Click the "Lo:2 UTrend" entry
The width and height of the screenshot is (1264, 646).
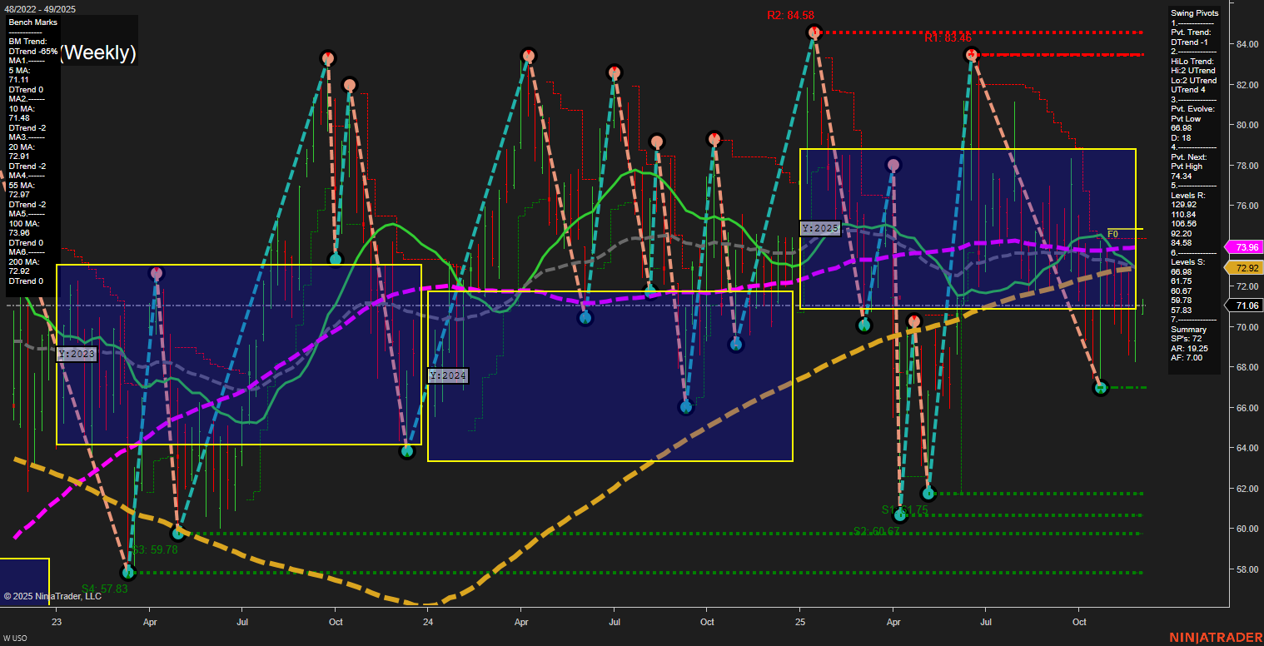[x=1194, y=81]
